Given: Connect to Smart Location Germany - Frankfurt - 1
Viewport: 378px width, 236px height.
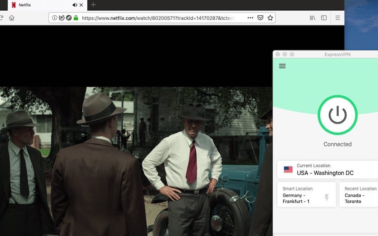Looking at the screenshot, I should (306, 195).
